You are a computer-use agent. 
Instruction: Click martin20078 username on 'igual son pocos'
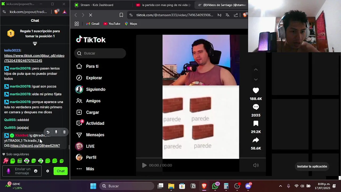pyautogui.click(x=20, y=86)
